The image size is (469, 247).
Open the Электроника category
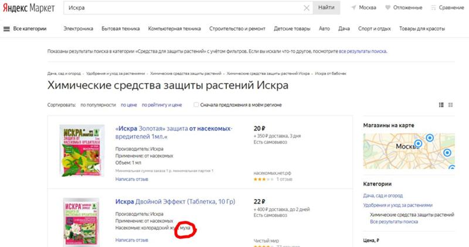click(x=79, y=29)
